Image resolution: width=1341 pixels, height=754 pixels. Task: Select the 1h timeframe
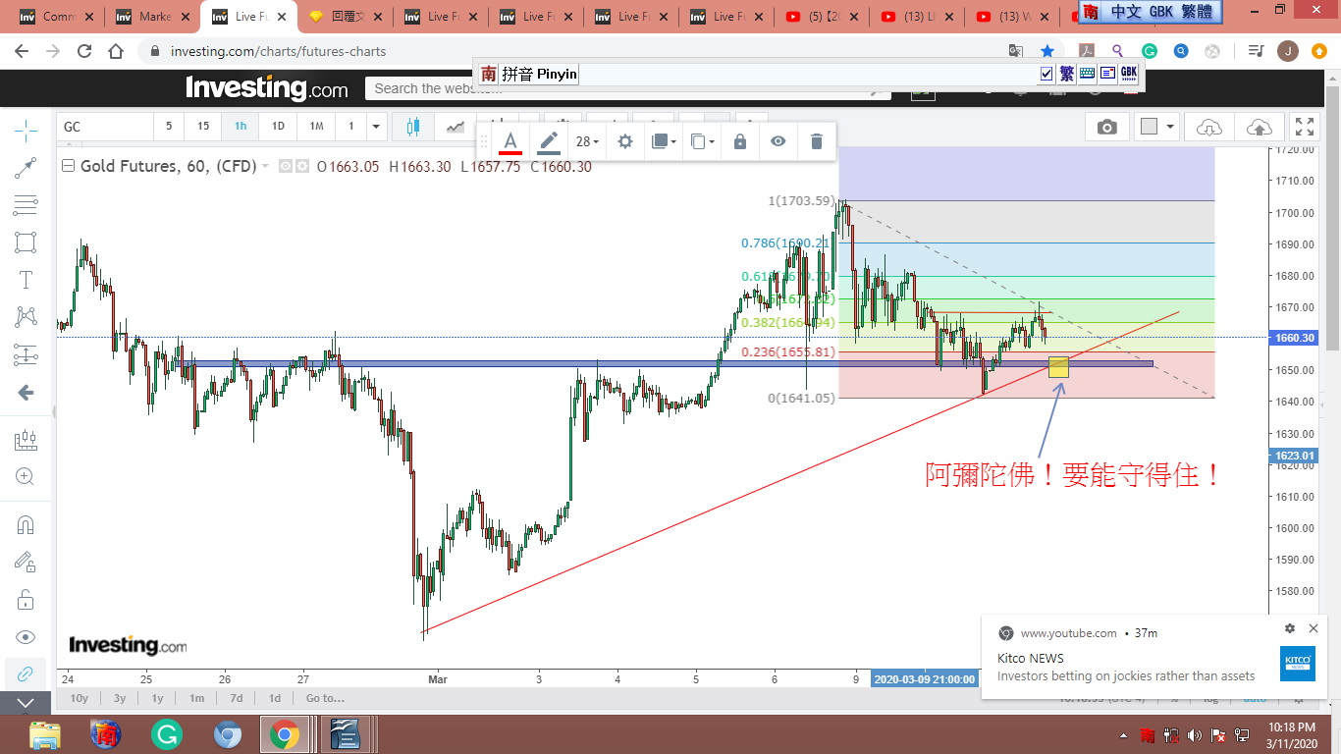click(241, 127)
